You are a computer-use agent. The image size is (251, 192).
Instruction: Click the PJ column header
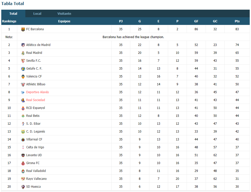pos(121,21)
